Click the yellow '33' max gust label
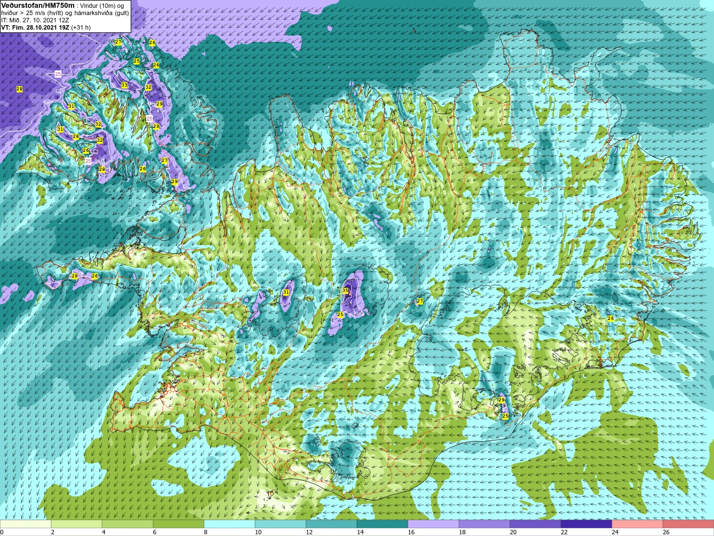Screen dimensions: 714x536 124,85
